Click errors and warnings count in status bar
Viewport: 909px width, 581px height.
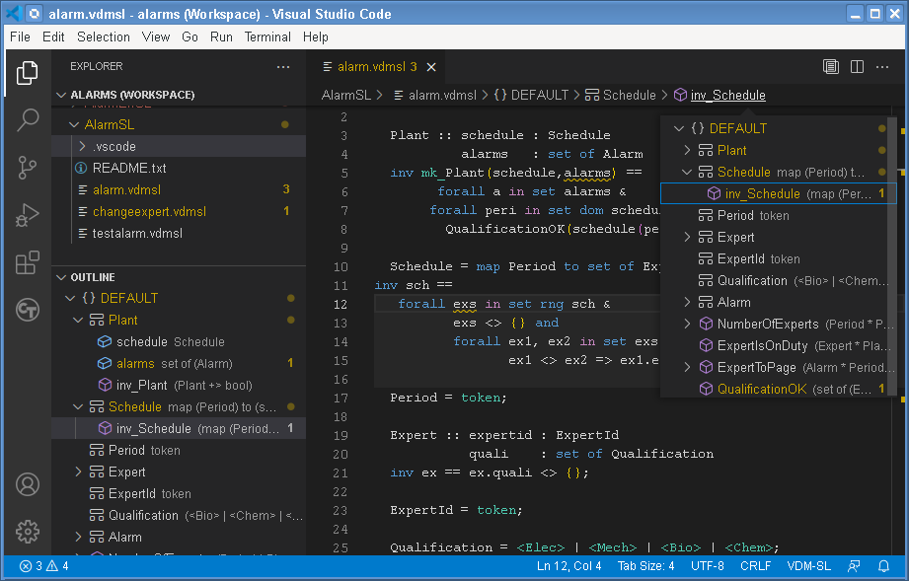click(x=44, y=566)
